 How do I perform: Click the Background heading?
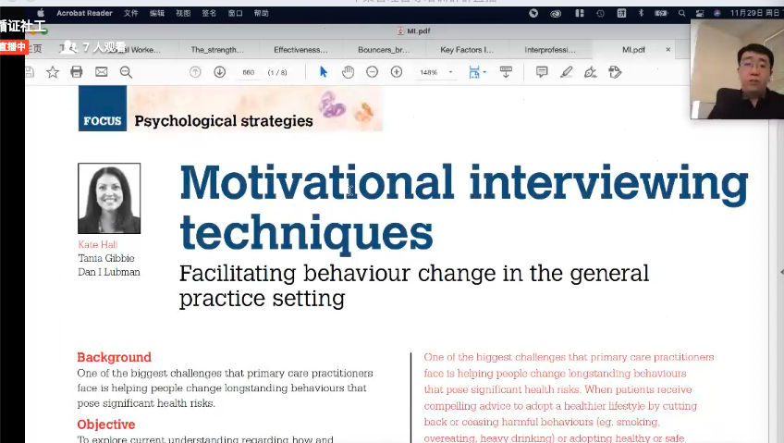pos(114,357)
